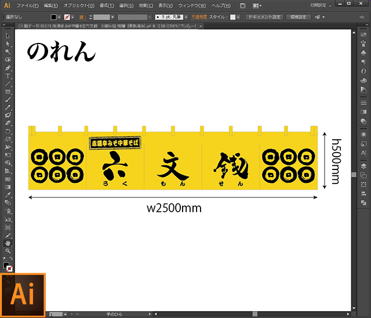This screenshot has width=371, height=318.
Task: Select the Zoom magnifier tool
Action: click(x=8, y=251)
